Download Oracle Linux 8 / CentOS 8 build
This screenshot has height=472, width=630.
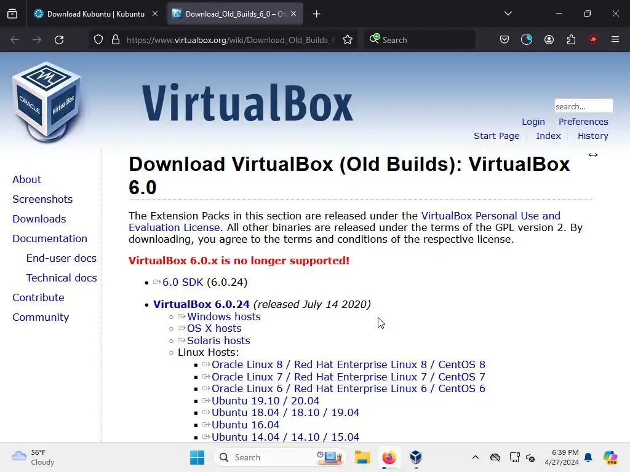pyautogui.click(x=348, y=364)
